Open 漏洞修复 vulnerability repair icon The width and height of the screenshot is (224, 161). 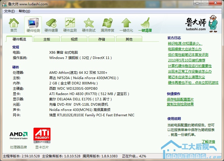(x=108, y=23)
